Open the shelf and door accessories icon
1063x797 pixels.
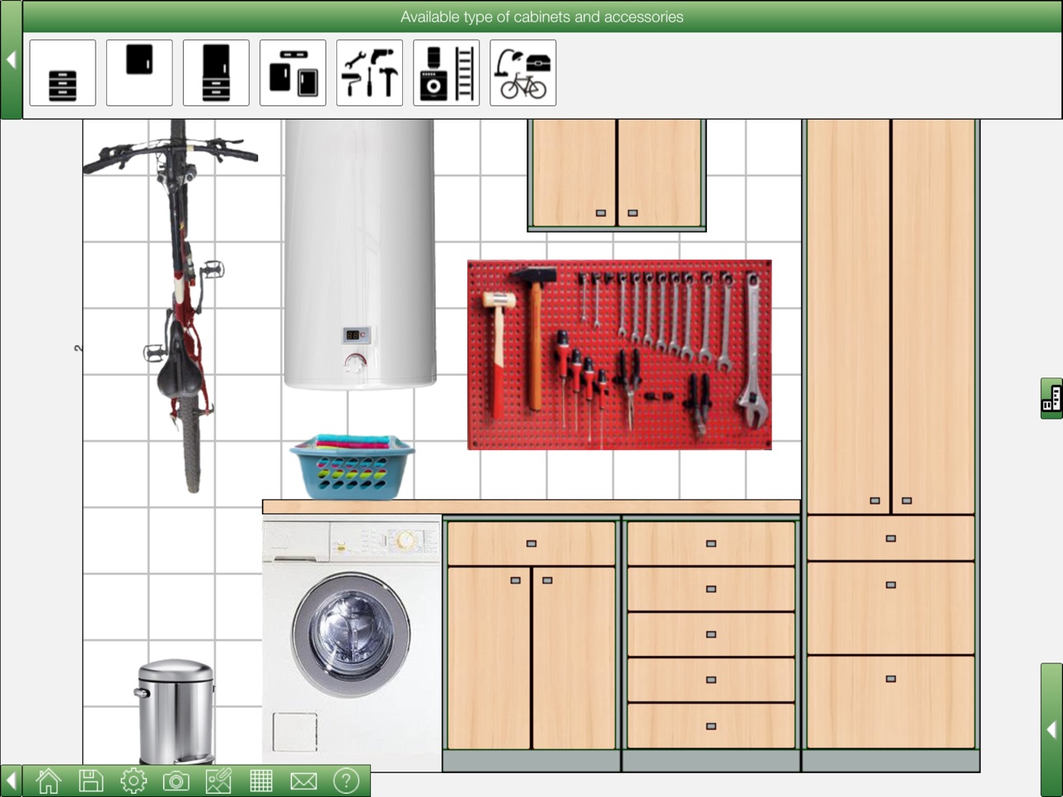[293, 73]
